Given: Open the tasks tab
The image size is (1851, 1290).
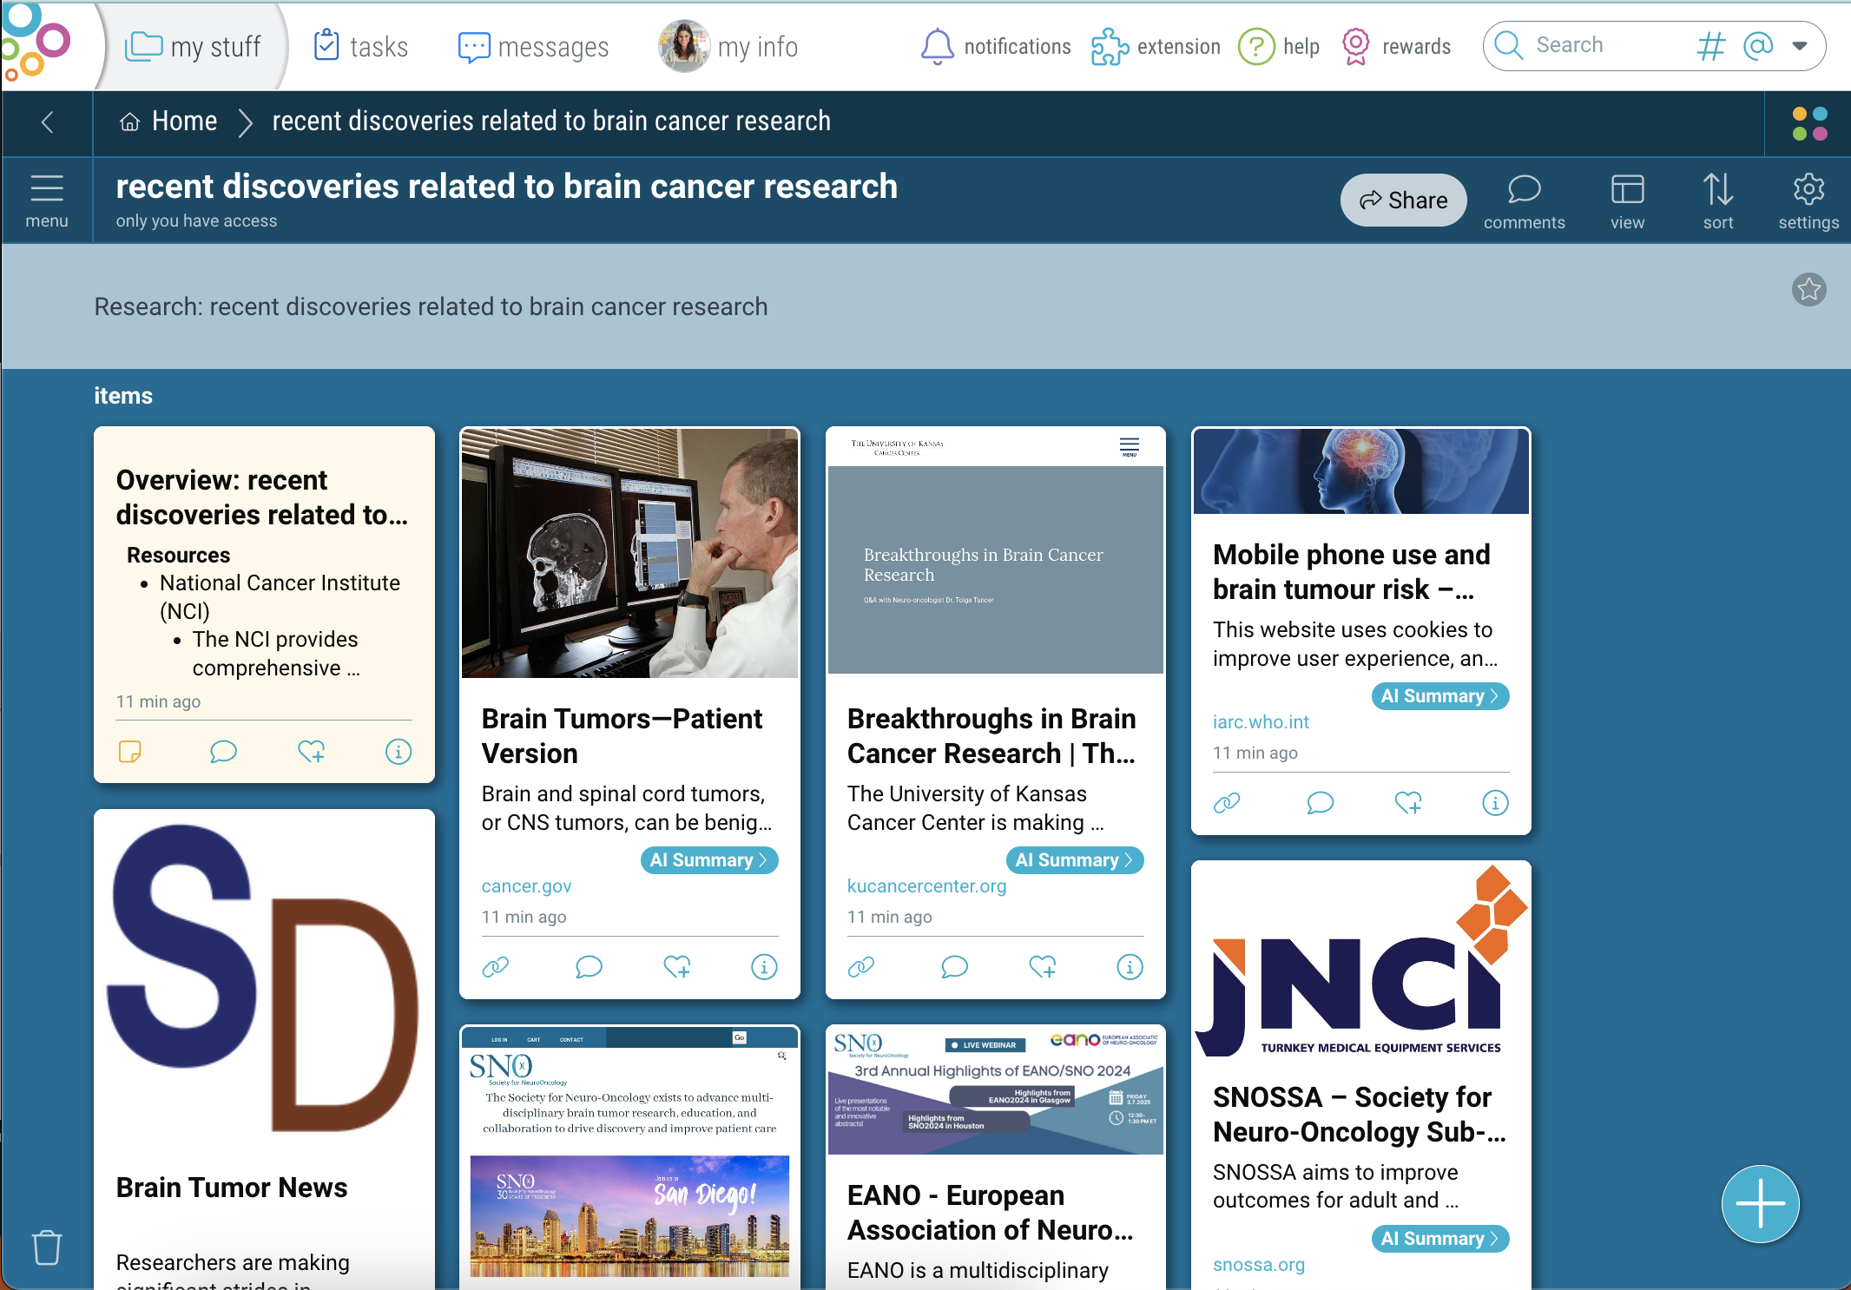Looking at the screenshot, I should pos(360,46).
